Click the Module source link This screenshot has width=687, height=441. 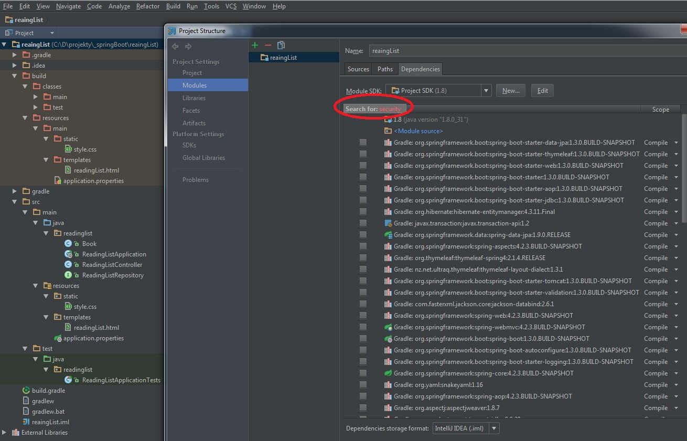(x=418, y=131)
